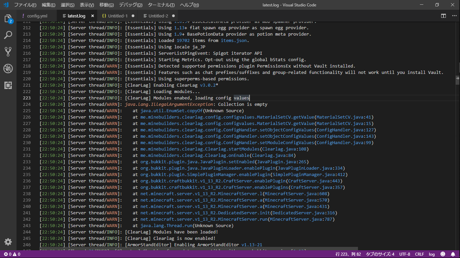
Task: Open the Extensions view icon
Action: click(x=8, y=85)
